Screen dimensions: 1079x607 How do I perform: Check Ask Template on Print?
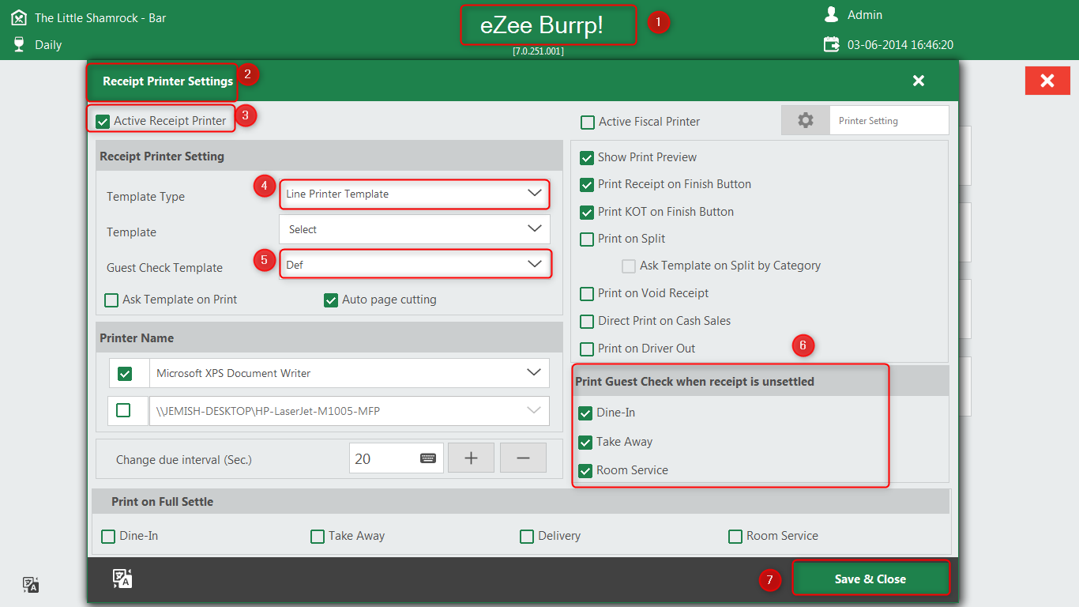click(111, 300)
